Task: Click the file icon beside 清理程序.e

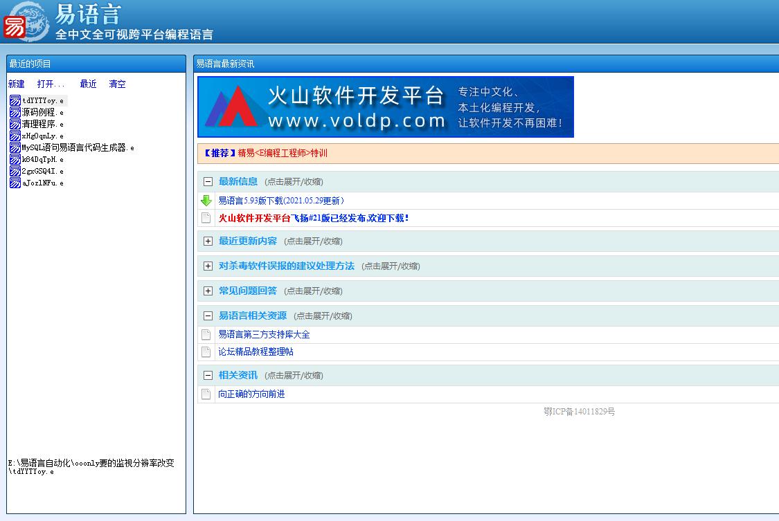Action: coord(15,124)
